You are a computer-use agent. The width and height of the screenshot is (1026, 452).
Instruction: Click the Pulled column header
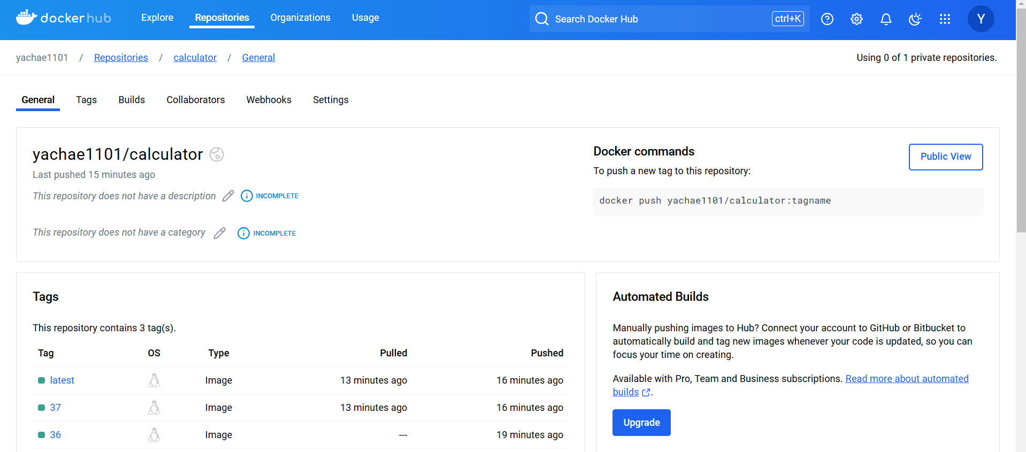click(394, 353)
